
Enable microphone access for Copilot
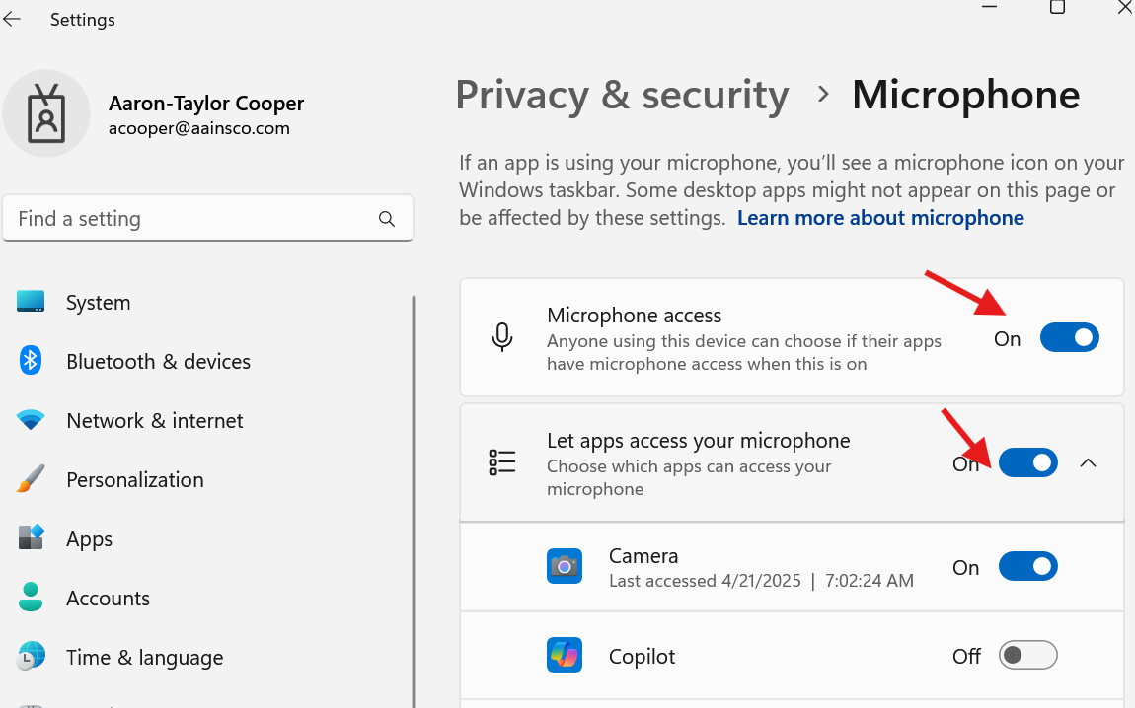1027,656
